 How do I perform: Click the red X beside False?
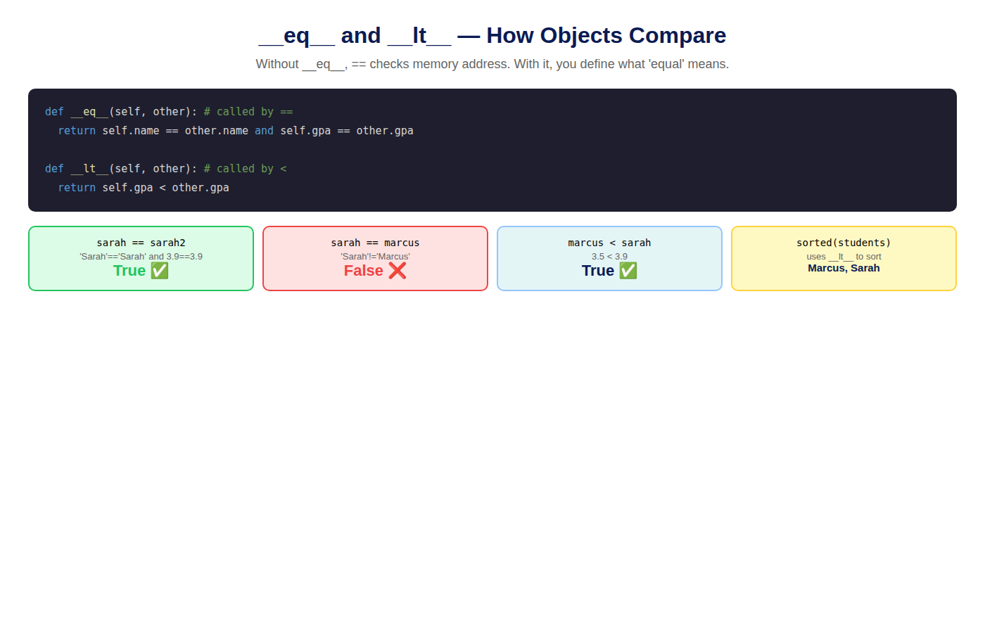pyautogui.click(x=398, y=271)
